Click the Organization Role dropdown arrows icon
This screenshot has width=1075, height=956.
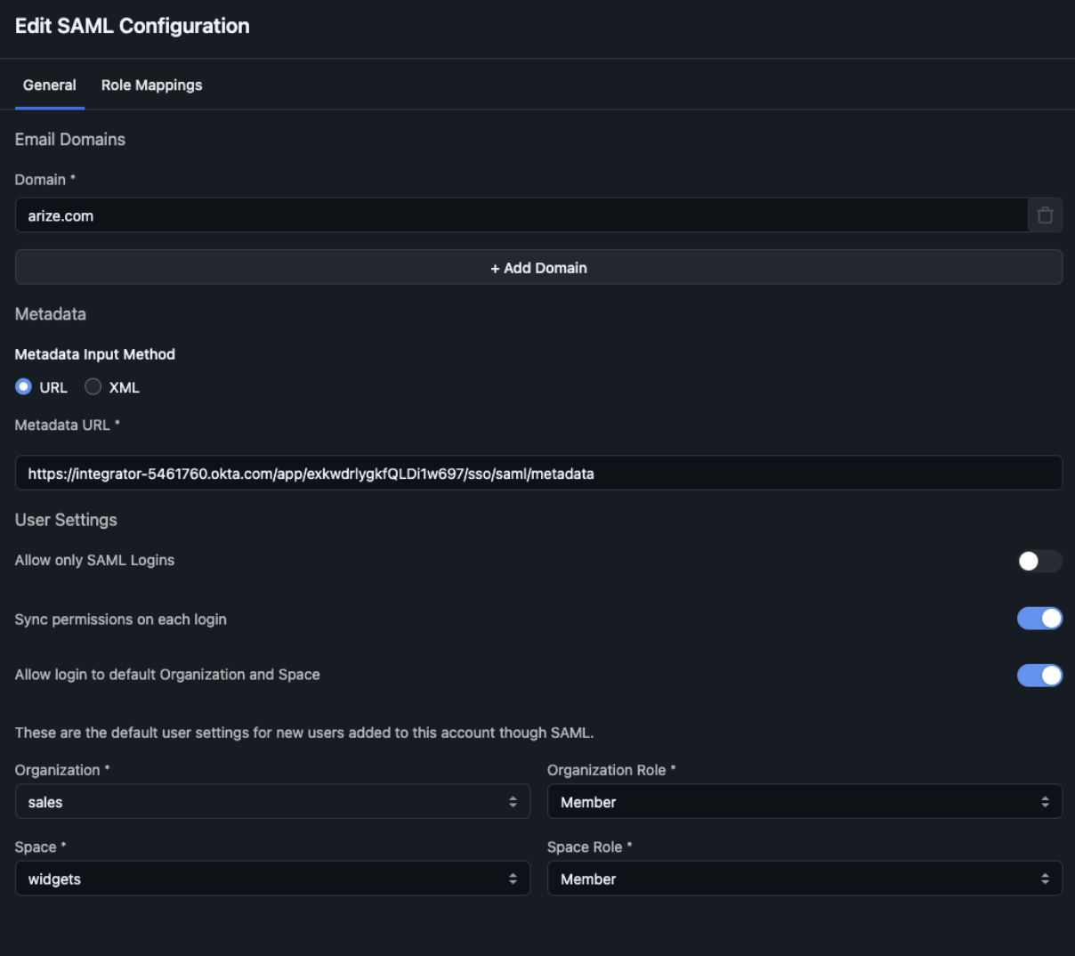[x=1045, y=802]
